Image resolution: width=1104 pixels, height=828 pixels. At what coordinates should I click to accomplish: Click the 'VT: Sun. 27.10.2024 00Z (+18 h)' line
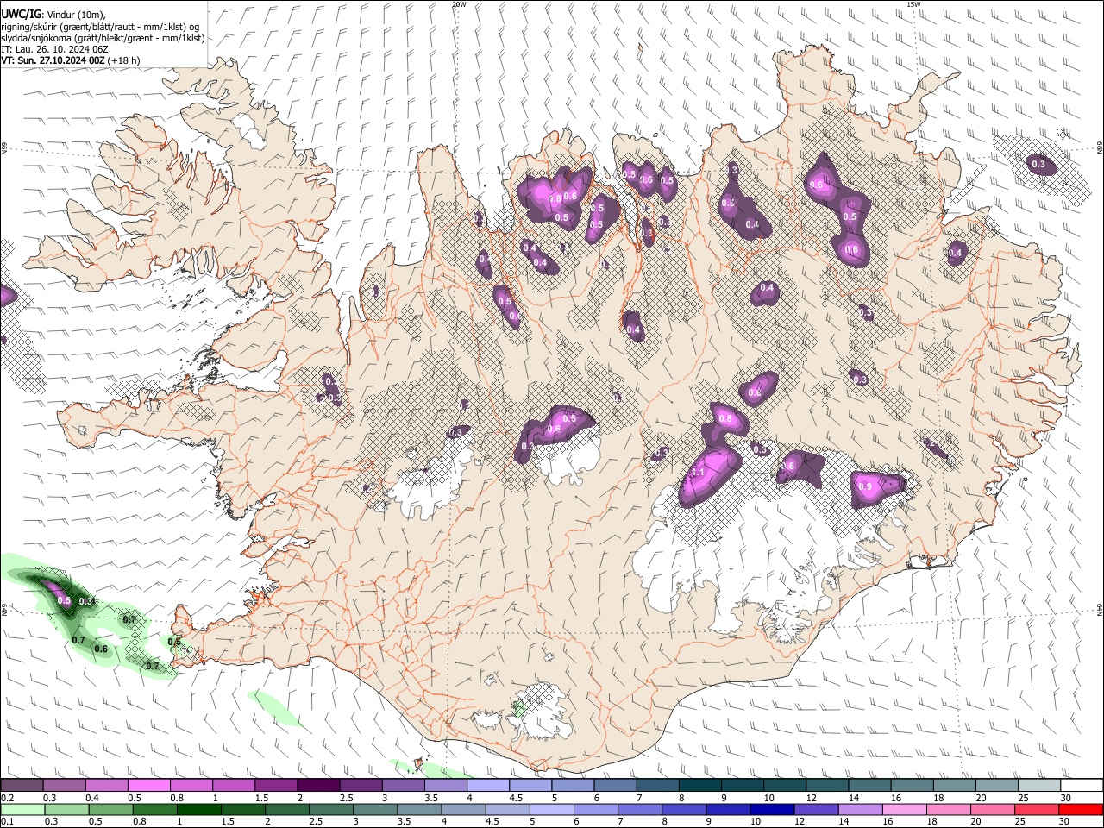[70, 60]
